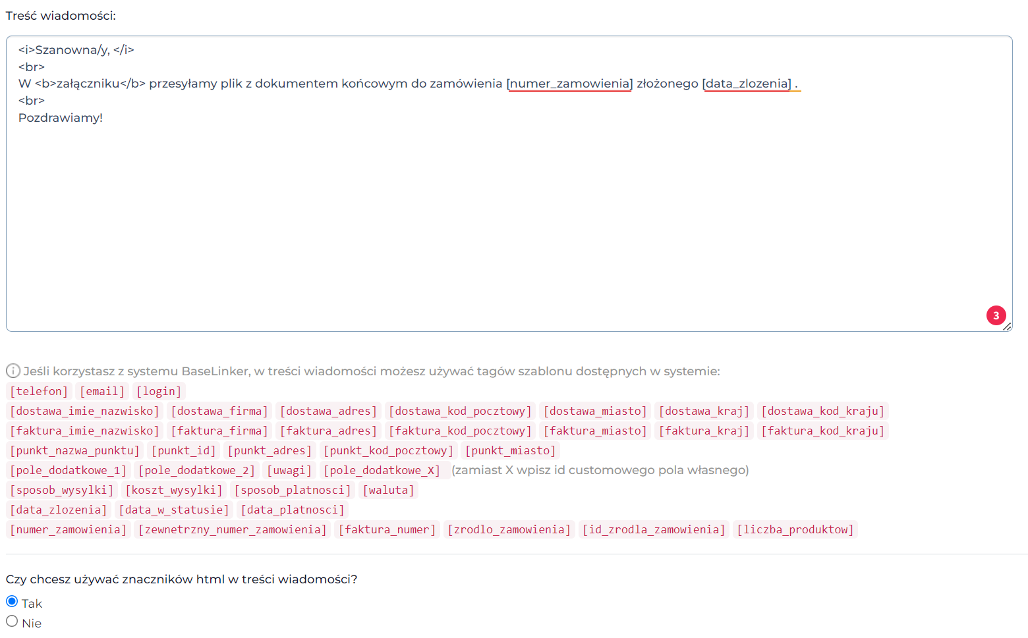Viewport: 1028px width, 638px height.
Task: Click the 'Szanowna/y' line in message
Action: pyautogui.click(x=76, y=50)
